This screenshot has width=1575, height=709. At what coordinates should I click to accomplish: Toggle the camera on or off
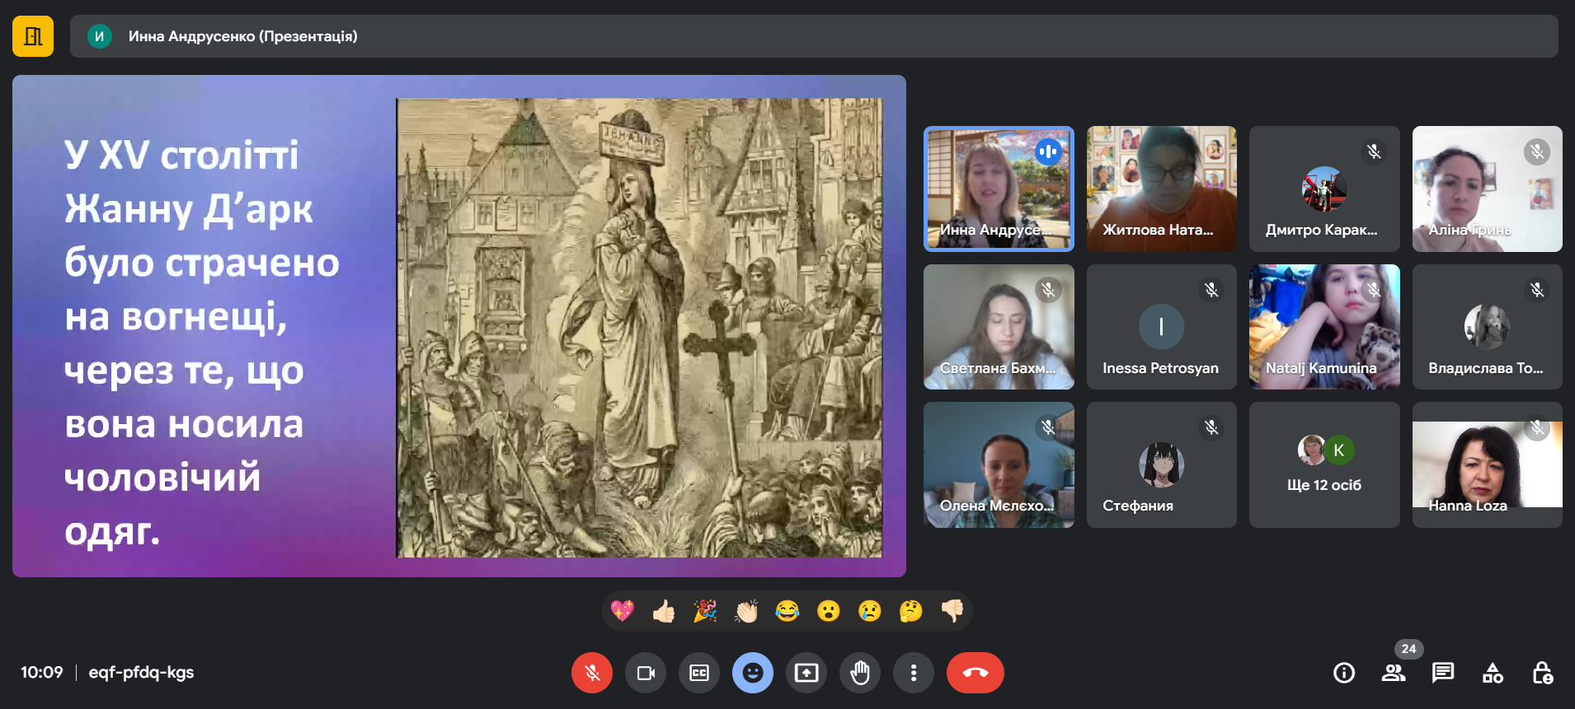tap(645, 673)
